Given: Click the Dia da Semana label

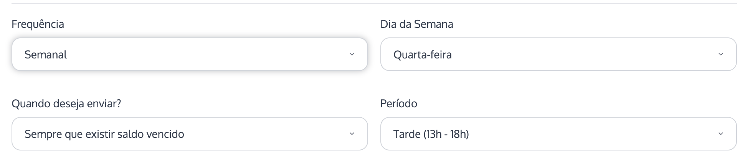Looking at the screenshot, I should pyautogui.click(x=416, y=24).
